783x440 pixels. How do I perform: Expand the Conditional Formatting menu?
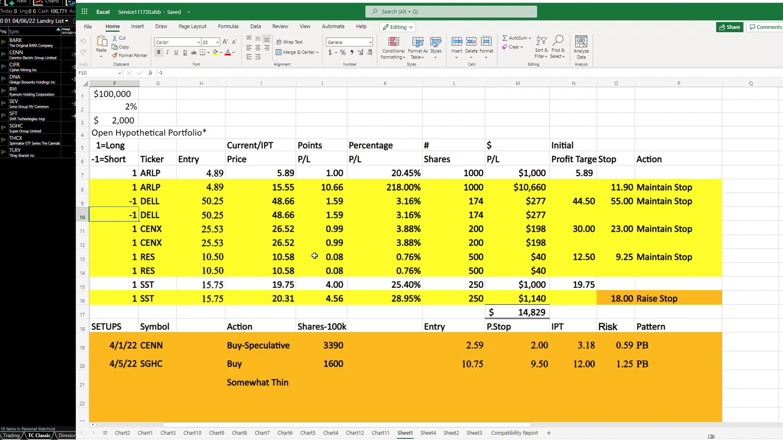pyautogui.click(x=393, y=48)
